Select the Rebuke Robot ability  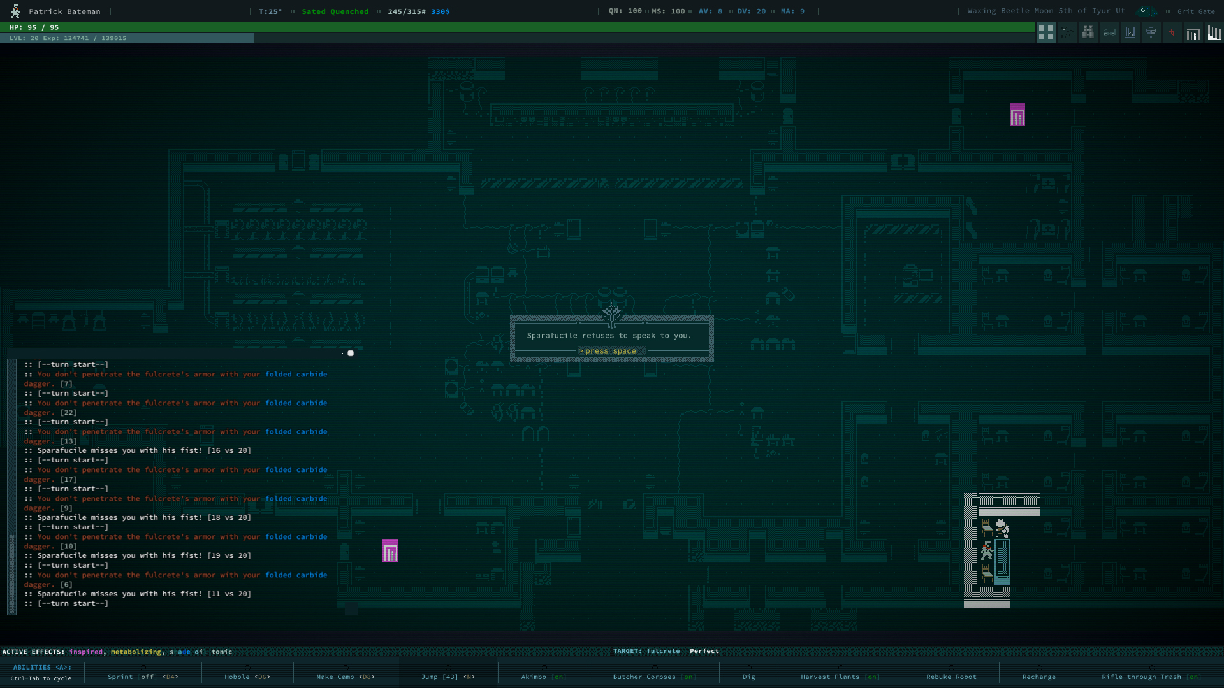(x=951, y=677)
